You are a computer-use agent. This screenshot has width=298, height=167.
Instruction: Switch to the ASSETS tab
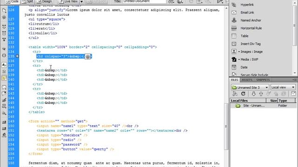coord(247,80)
